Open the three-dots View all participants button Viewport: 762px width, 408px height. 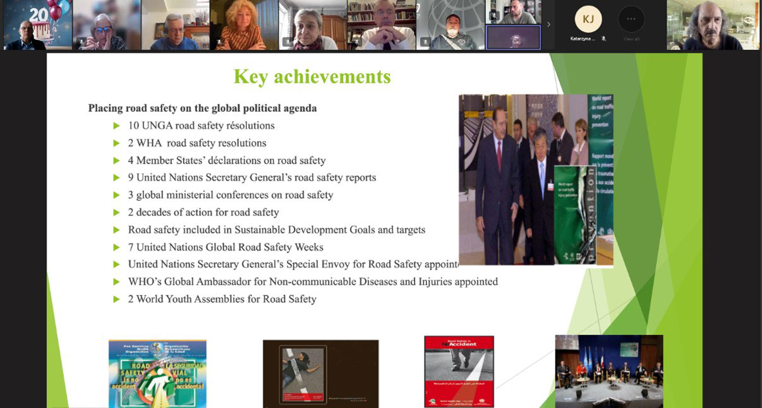631,20
